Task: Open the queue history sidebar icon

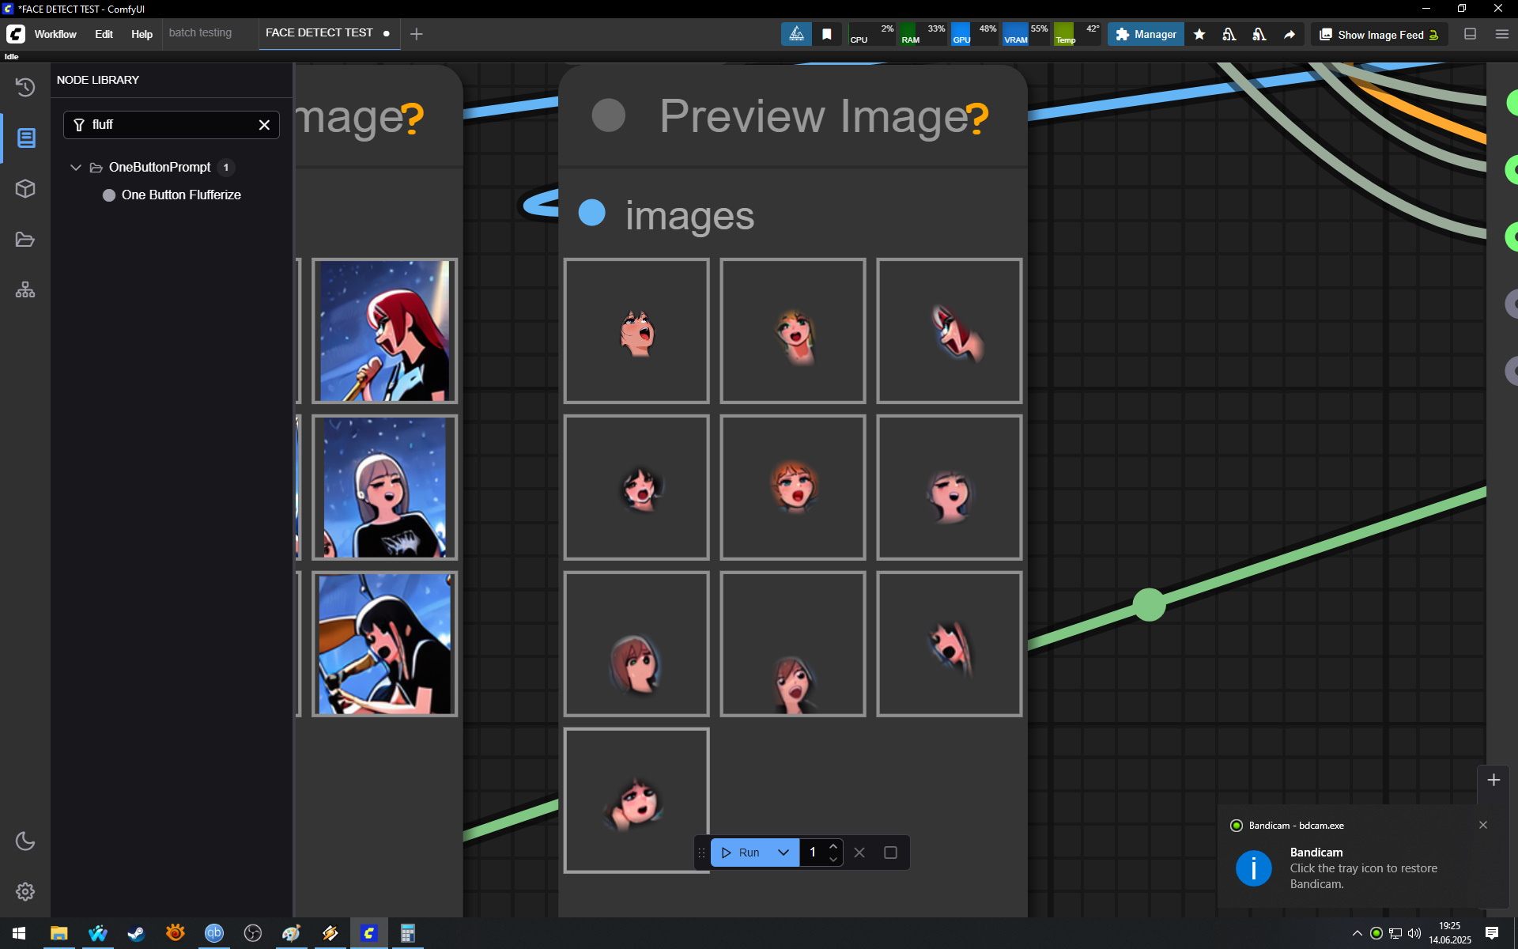Action: pyautogui.click(x=25, y=87)
